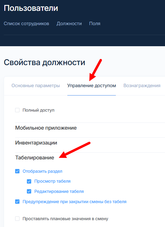This screenshot has width=165, height=227.
Task: Open the Поля tab
Action: coord(95,24)
